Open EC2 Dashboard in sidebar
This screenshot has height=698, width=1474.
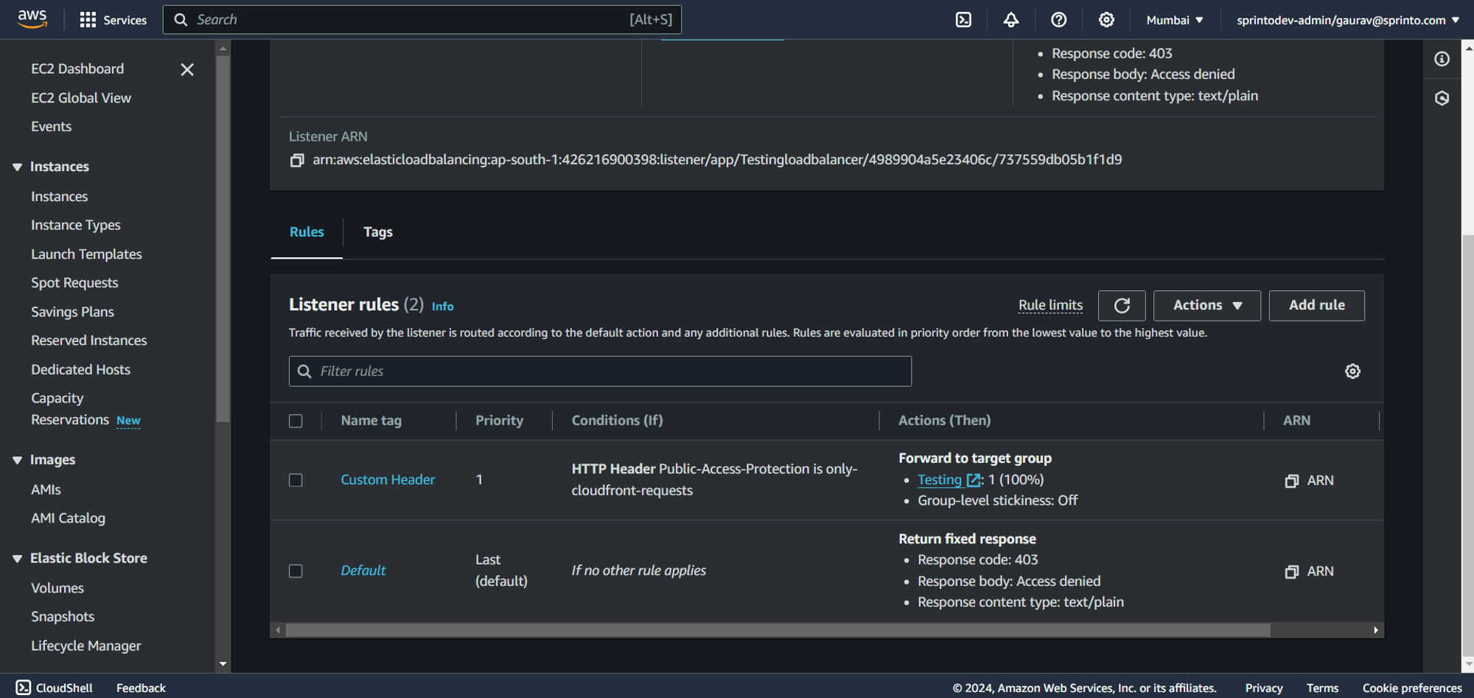(77, 69)
